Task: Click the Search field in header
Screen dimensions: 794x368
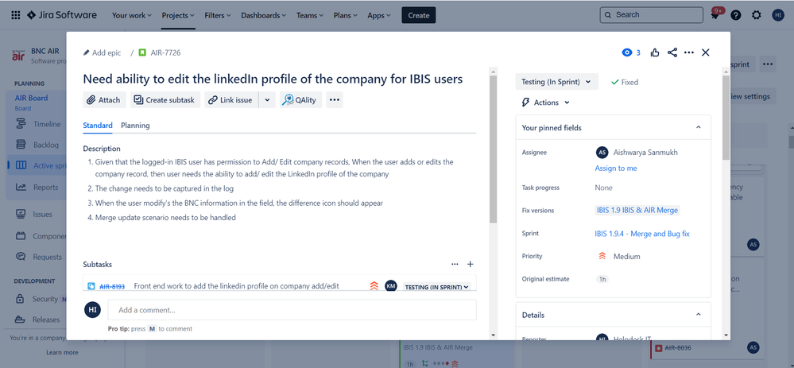Action: [x=651, y=14]
